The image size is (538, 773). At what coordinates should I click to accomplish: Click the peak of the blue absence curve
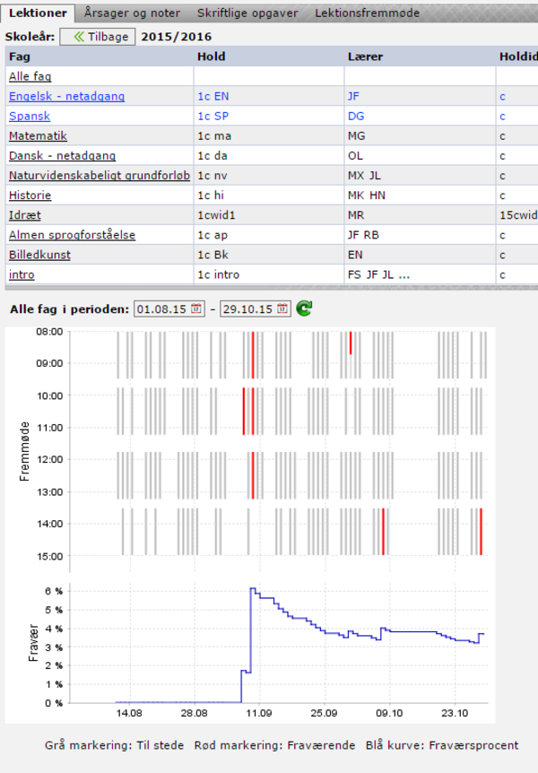[252, 589]
